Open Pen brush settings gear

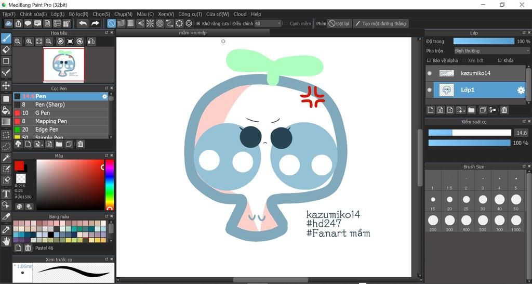pyautogui.click(x=104, y=96)
